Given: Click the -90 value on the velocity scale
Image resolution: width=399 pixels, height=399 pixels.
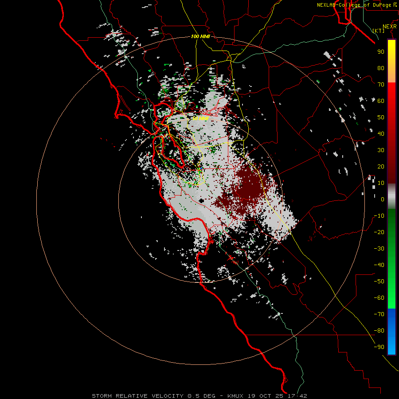Looking at the screenshot, I should click(379, 347).
